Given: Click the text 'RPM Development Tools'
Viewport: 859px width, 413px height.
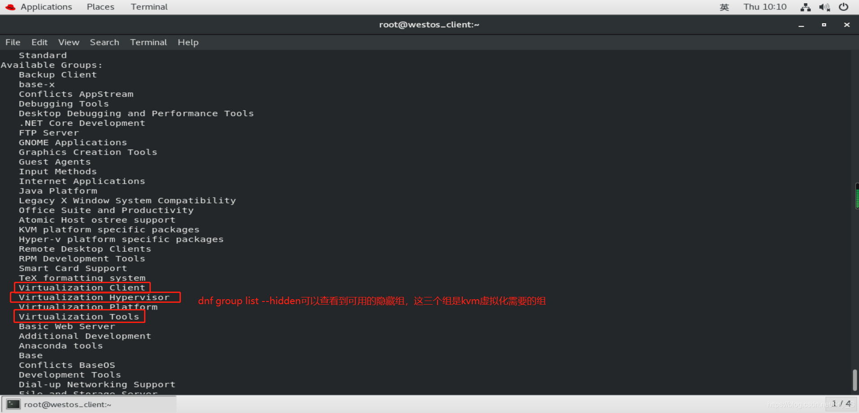Looking at the screenshot, I should click(x=82, y=258).
